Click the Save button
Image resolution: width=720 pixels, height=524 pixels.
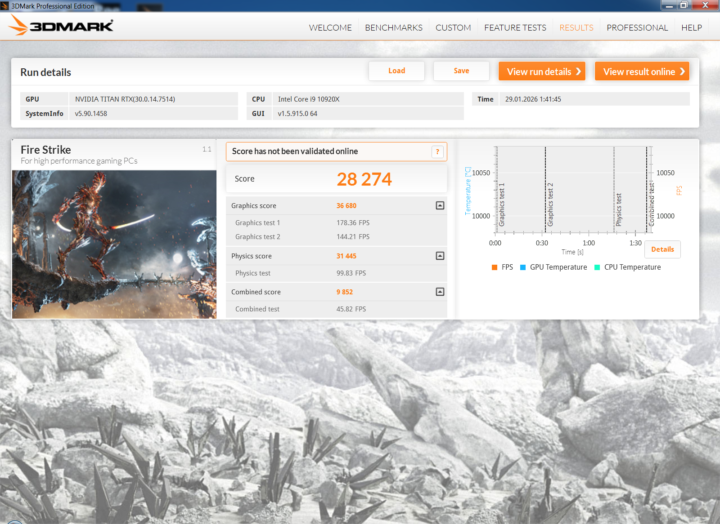coord(461,71)
